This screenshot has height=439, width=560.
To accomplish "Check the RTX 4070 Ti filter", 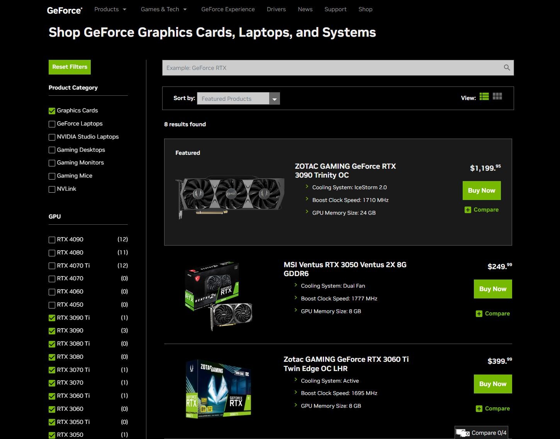I will (52, 266).
